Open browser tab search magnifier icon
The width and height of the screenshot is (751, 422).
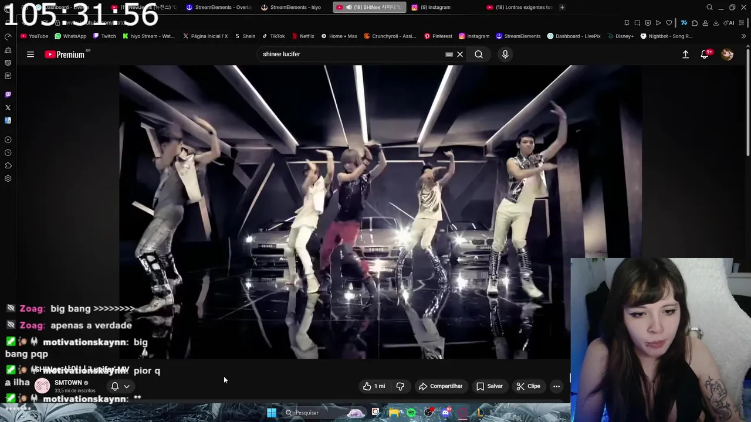click(709, 7)
